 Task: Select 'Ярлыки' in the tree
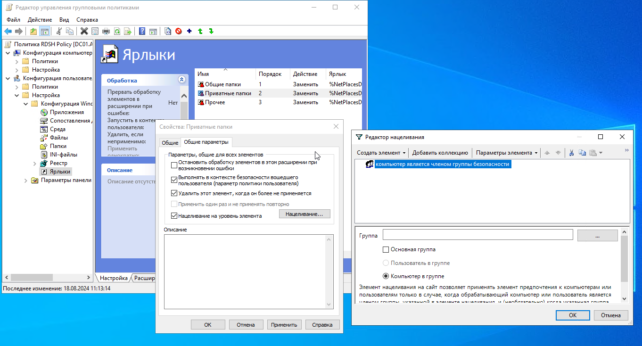click(60, 172)
